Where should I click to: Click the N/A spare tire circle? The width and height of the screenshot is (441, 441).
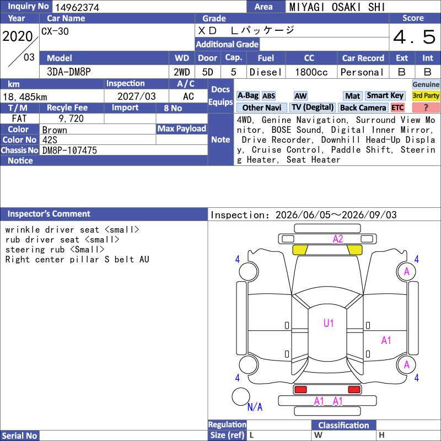[x=241, y=396]
